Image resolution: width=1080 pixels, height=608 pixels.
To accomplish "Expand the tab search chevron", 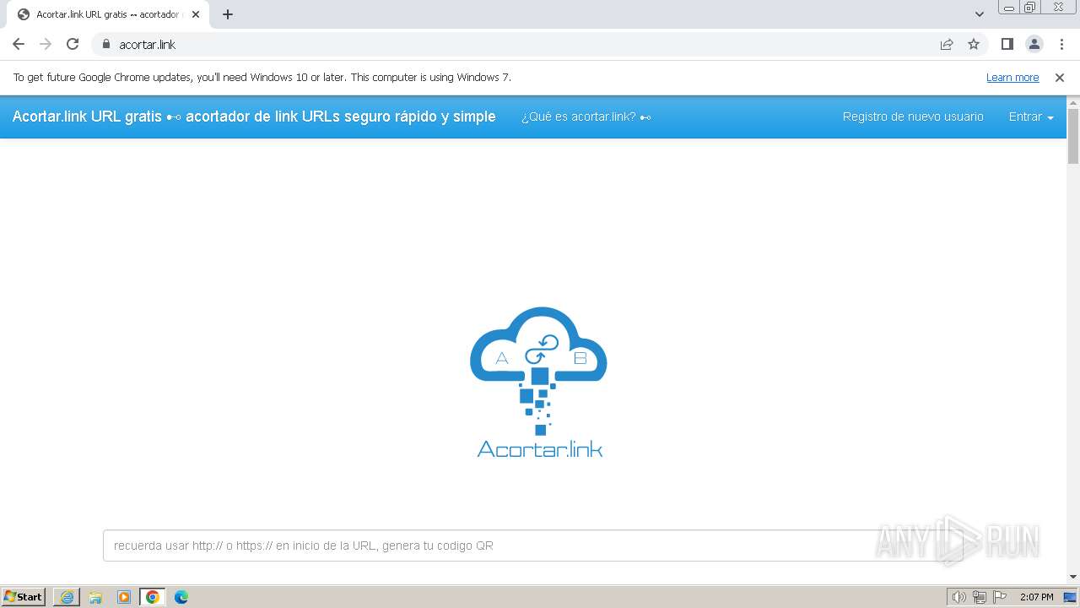I will [980, 14].
